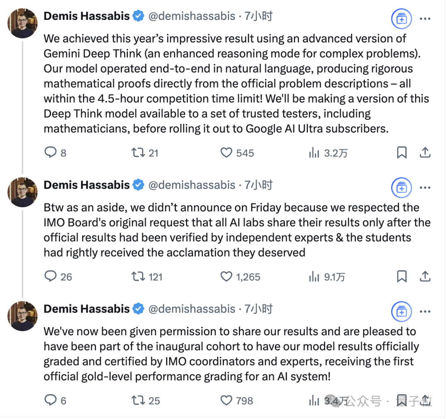
Task: Open Demis Hassabis avatar on second tweet
Action: click(x=22, y=192)
